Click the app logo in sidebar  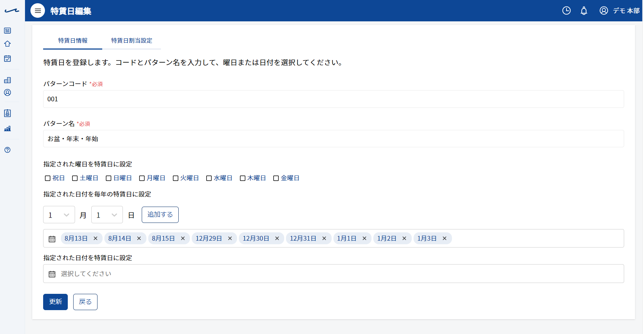pos(12,10)
